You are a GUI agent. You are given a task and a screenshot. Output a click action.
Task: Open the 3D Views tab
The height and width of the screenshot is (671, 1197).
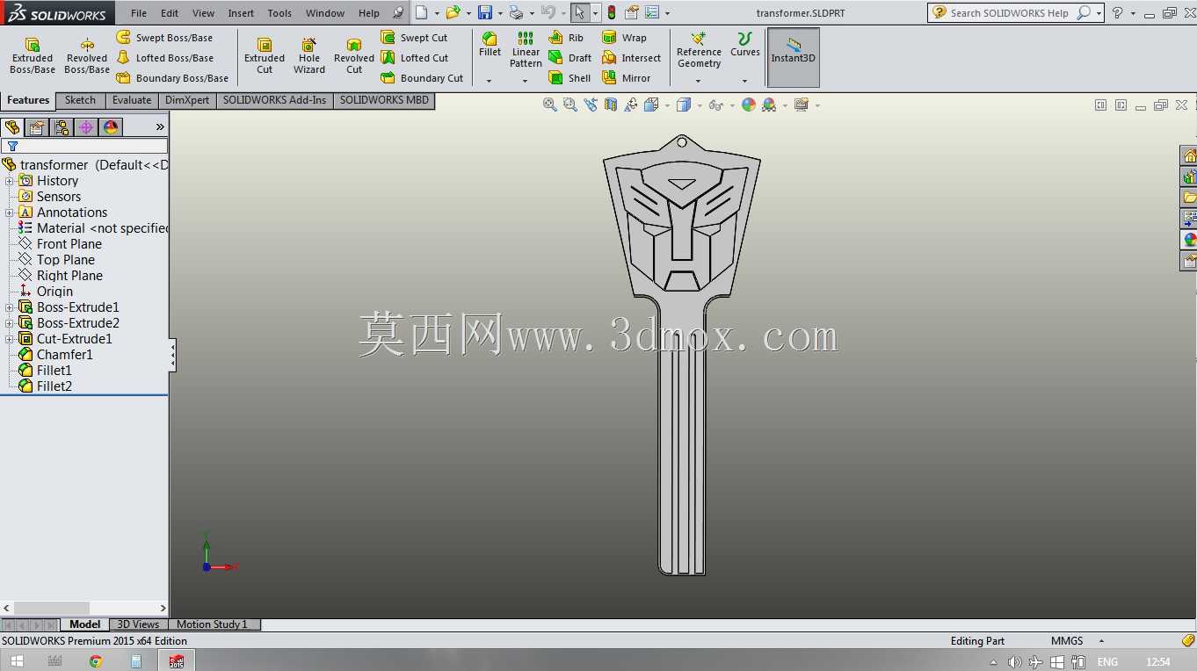coord(138,624)
